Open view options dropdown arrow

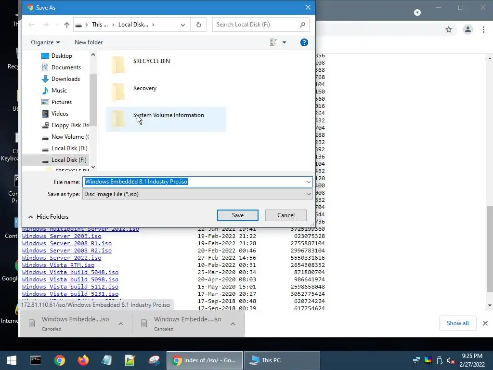pos(284,42)
